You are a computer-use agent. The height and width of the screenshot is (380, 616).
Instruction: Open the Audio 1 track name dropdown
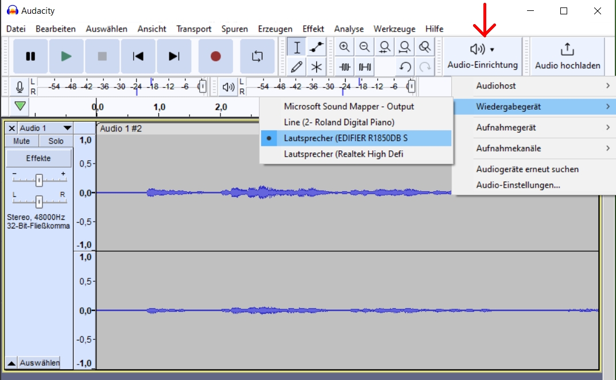click(67, 128)
